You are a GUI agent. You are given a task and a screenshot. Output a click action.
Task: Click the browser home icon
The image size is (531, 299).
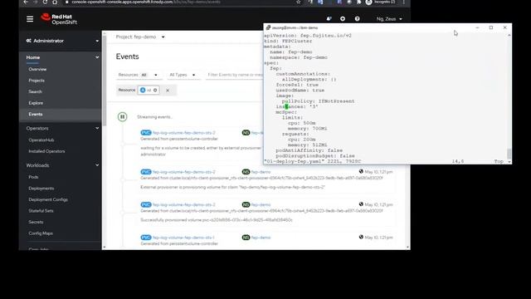[x=55, y=2]
